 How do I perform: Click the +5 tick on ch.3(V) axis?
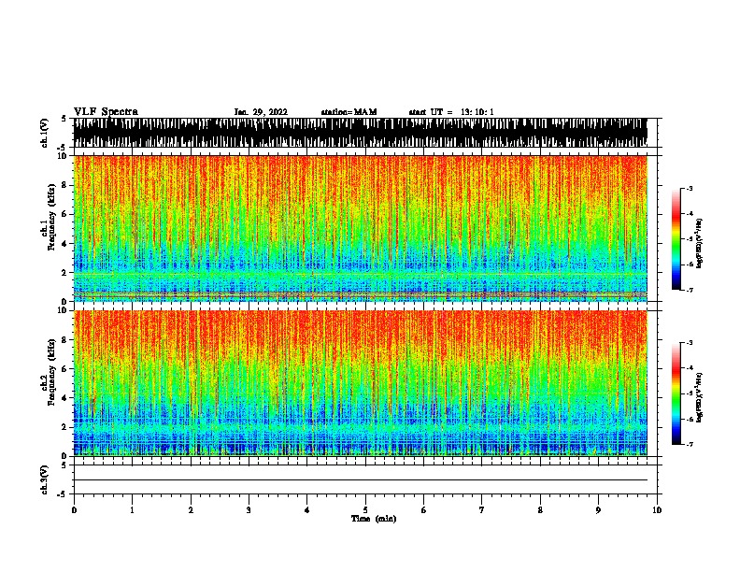coord(64,465)
